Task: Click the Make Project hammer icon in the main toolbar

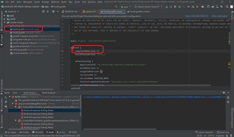Action: pyautogui.click(x=116, y=7)
